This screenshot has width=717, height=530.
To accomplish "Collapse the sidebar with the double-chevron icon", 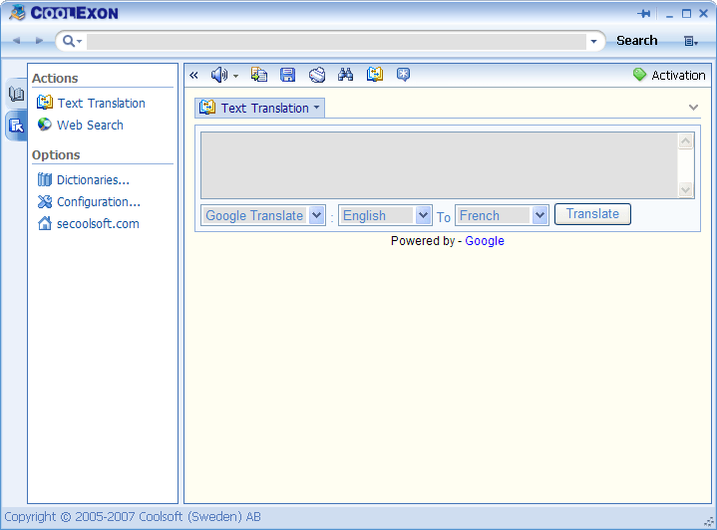I will pos(193,75).
